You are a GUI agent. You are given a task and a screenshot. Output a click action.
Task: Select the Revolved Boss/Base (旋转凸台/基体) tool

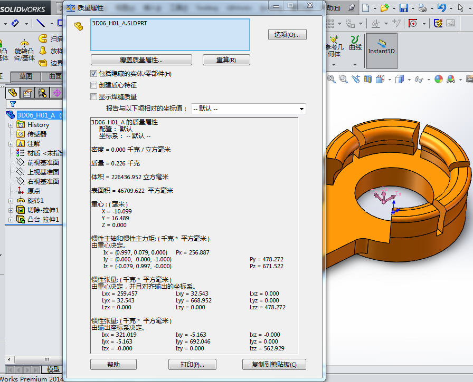click(24, 50)
